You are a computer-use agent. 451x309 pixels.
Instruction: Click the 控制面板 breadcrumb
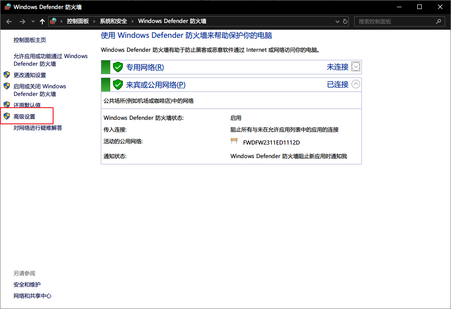pos(78,21)
